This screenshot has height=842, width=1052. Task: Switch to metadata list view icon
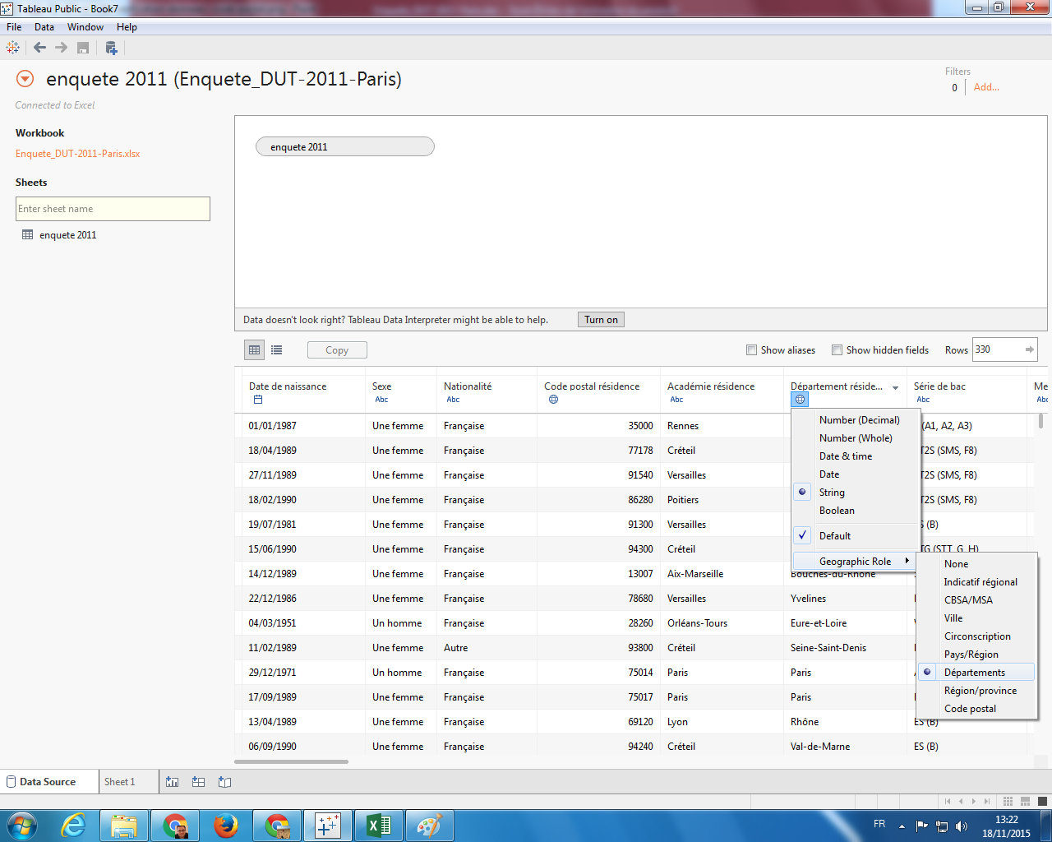coord(277,349)
